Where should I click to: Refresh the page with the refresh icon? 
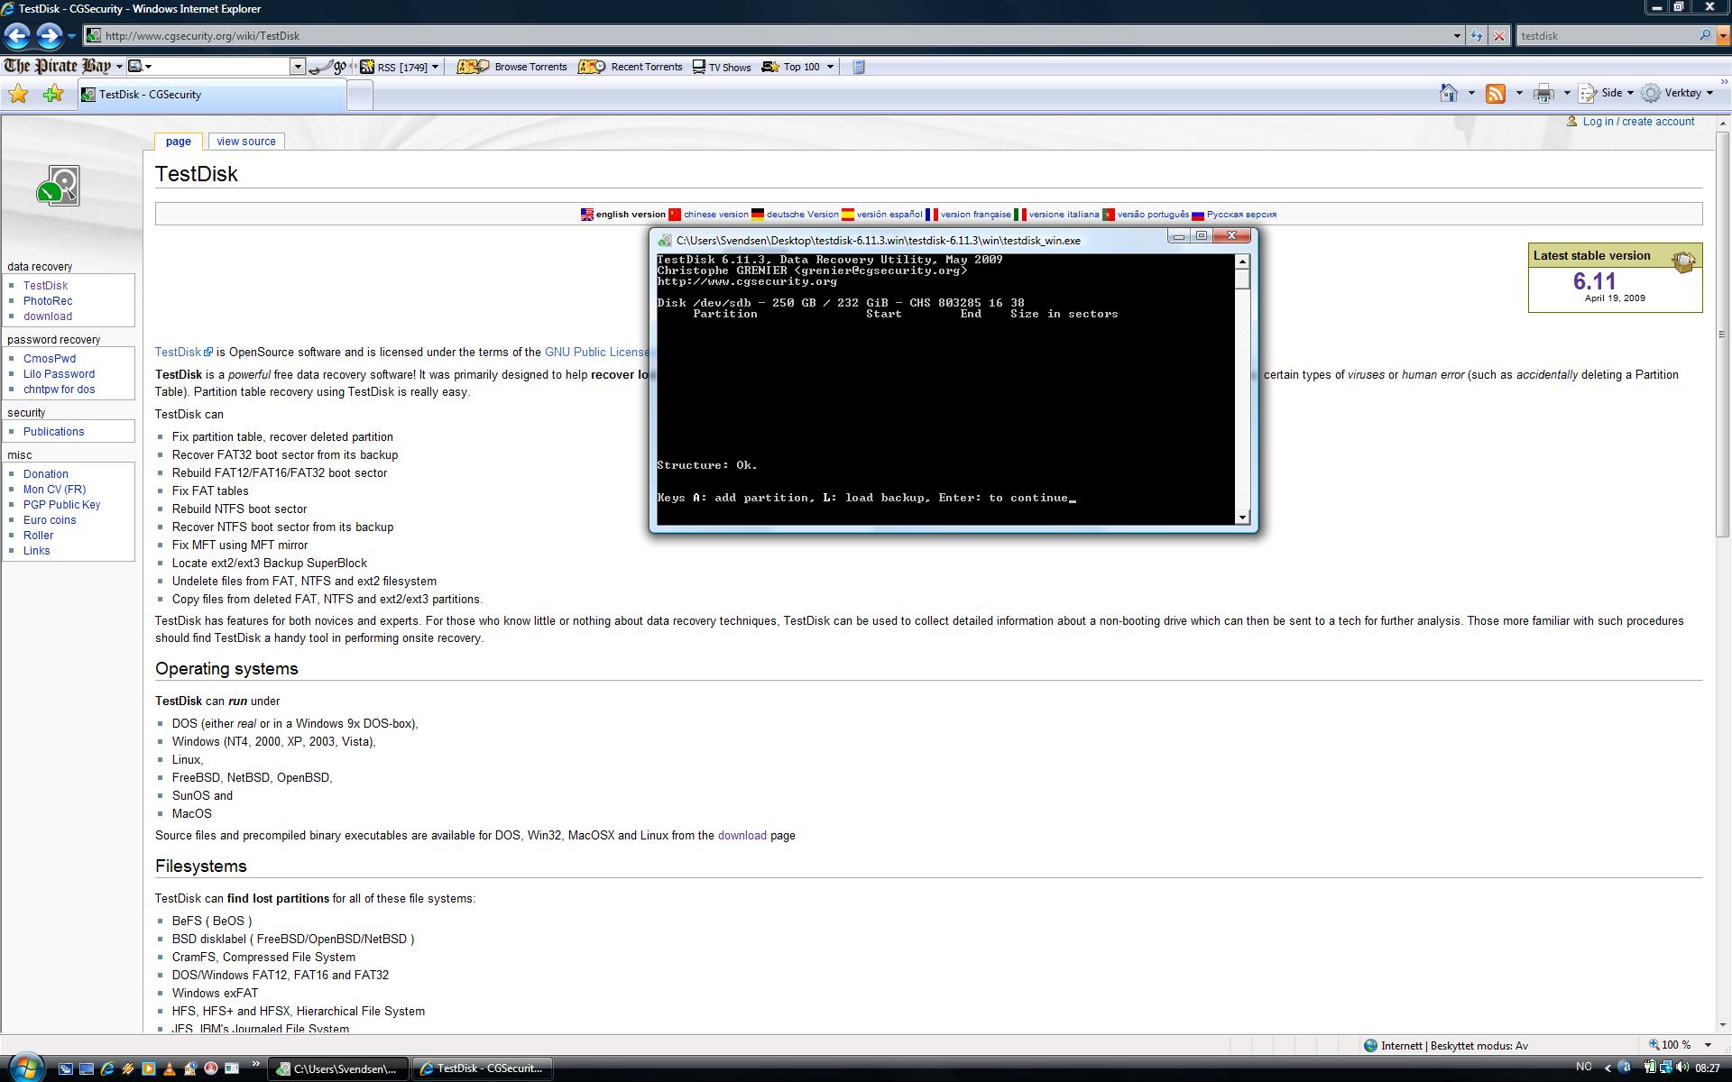1477,36
